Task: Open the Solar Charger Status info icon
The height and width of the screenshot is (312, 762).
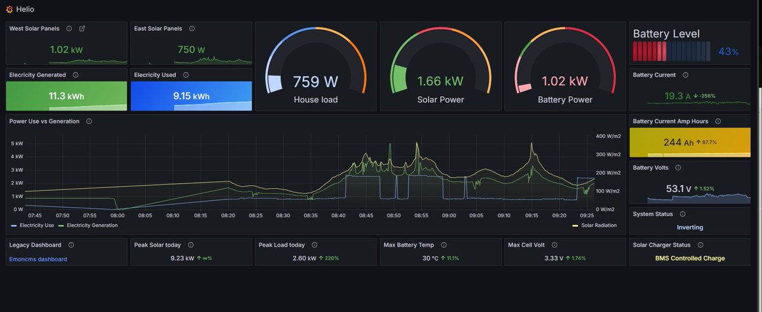Action: coord(700,245)
